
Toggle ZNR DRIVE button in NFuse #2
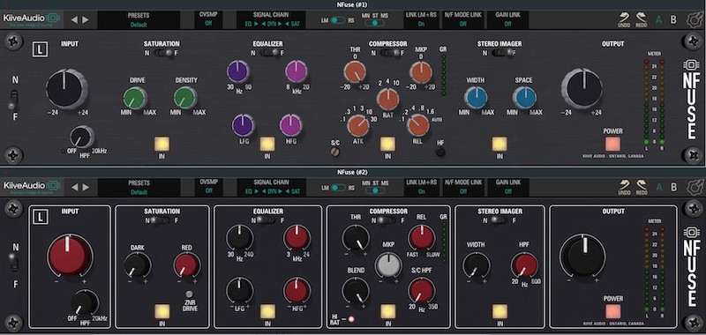click(190, 294)
